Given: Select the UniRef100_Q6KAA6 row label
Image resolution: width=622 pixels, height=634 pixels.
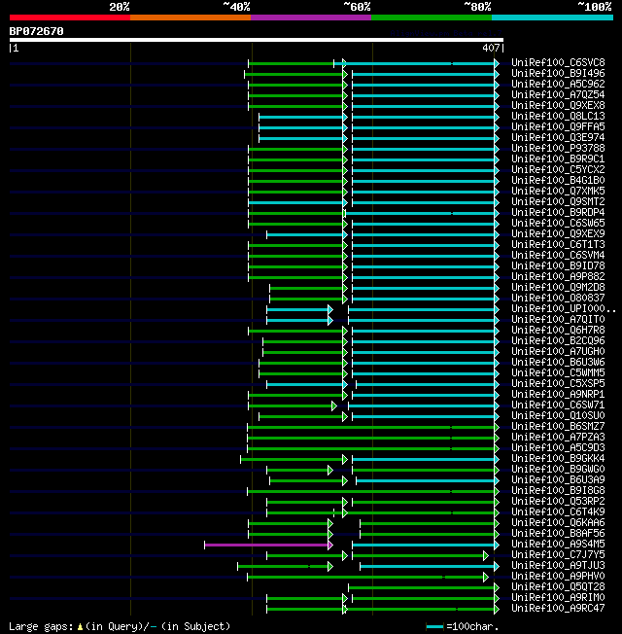Looking at the screenshot, I should (558, 523).
